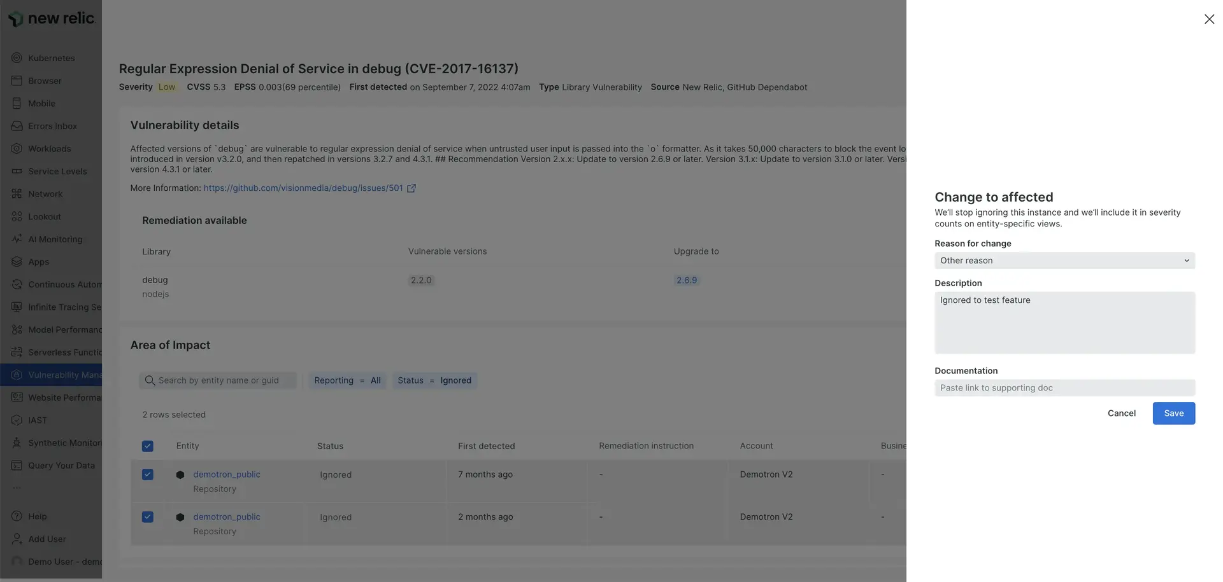Click Service Levels sidebar icon

pyautogui.click(x=17, y=171)
